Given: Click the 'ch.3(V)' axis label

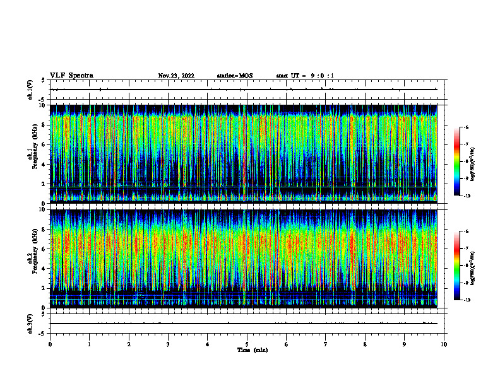Looking at the screenshot, I should click(30, 324).
